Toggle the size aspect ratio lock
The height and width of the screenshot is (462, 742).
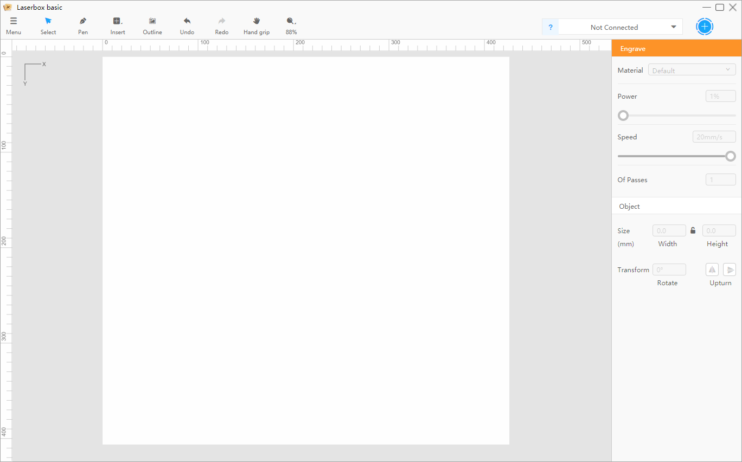tap(693, 230)
